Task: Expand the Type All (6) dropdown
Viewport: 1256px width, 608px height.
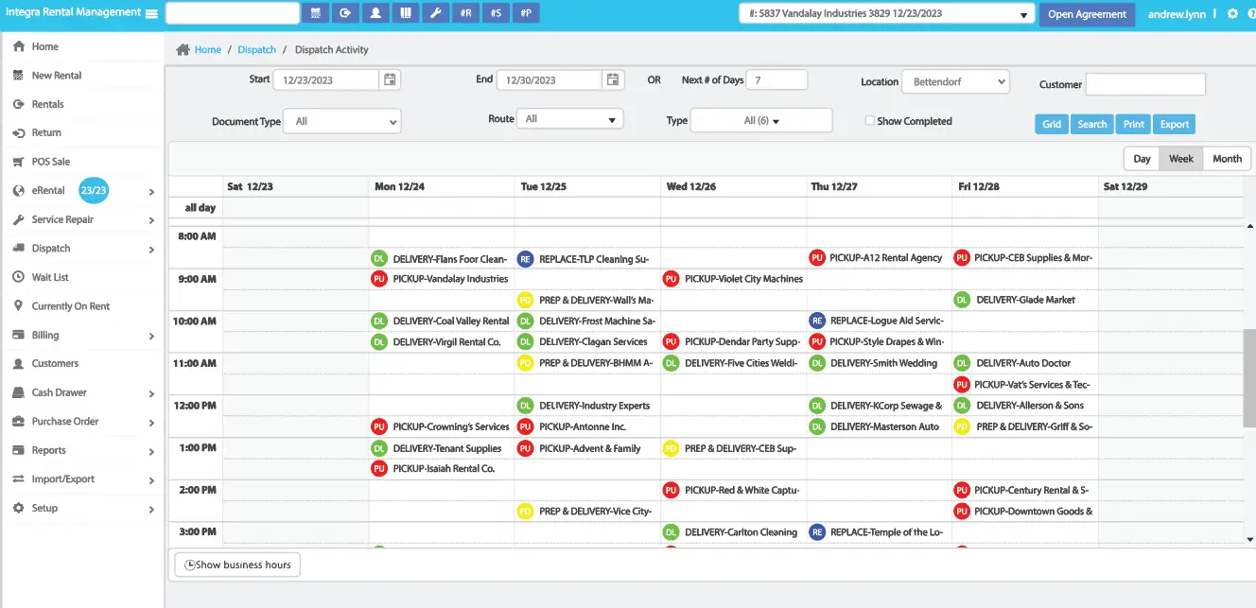Action: pyautogui.click(x=761, y=121)
